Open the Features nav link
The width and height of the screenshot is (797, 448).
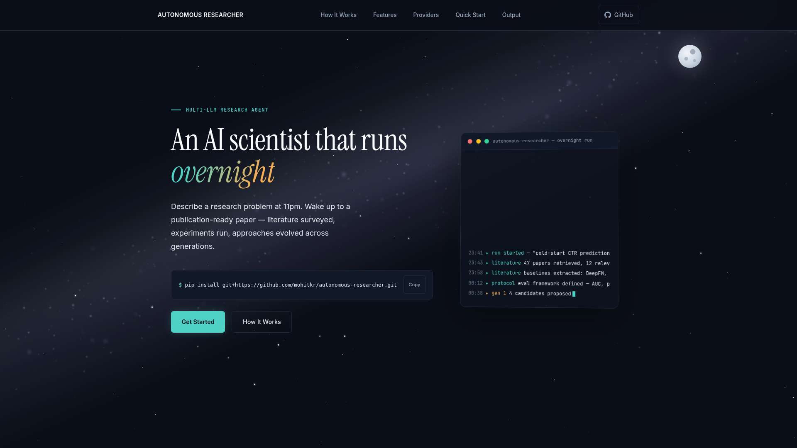click(385, 15)
